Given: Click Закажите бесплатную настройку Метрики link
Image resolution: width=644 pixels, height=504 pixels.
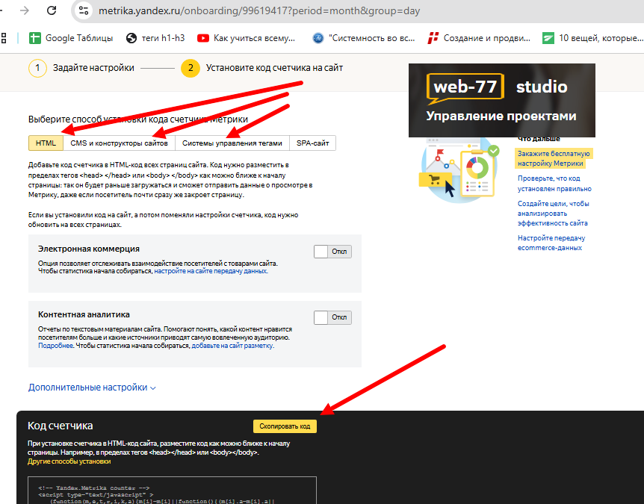Looking at the screenshot, I should 554,158.
